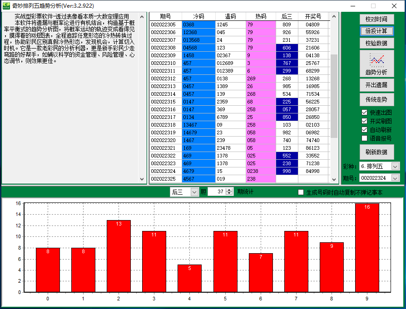Show the 传统走势 chart

(x=376, y=99)
